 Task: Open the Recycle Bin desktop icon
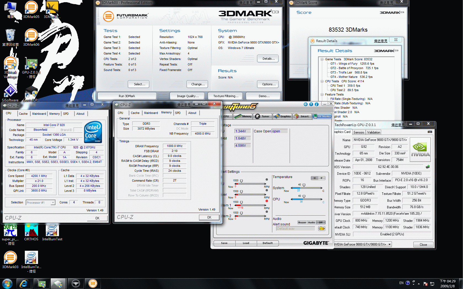pos(10,37)
